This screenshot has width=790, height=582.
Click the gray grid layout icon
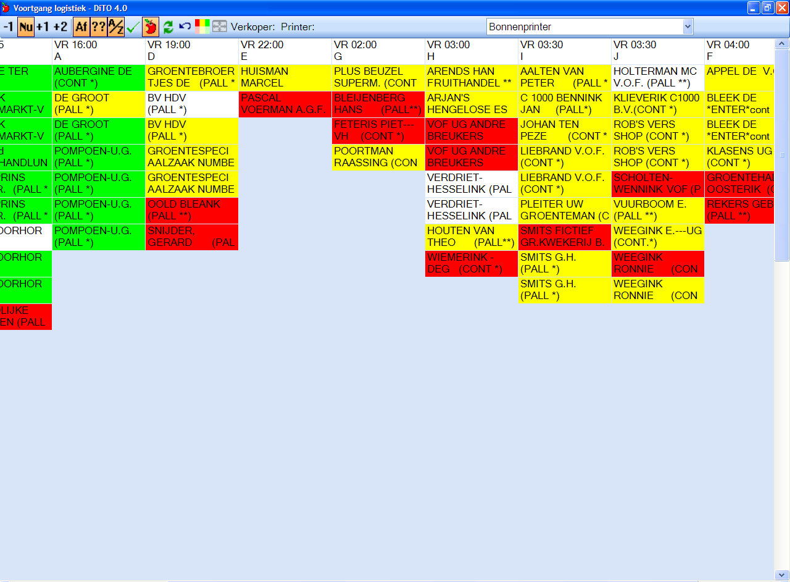(x=220, y=27)
